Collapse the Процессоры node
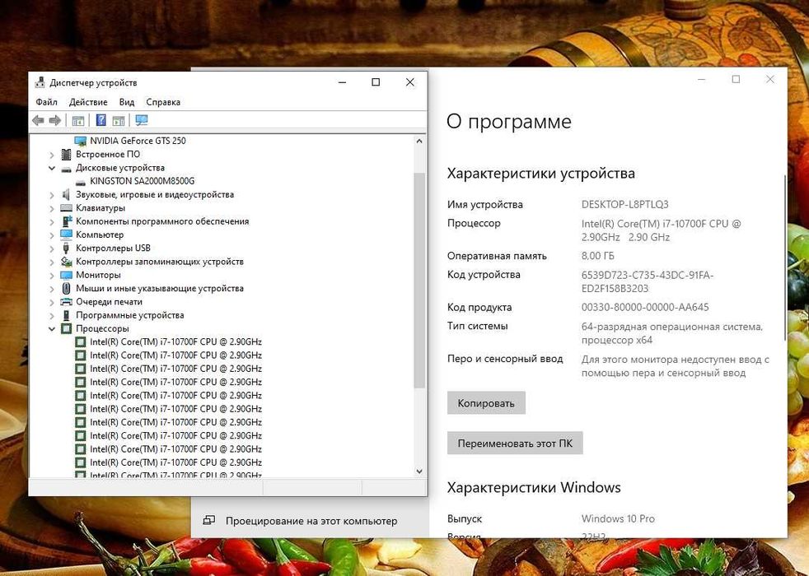809x576 pixels. click(x=52, y=328)
